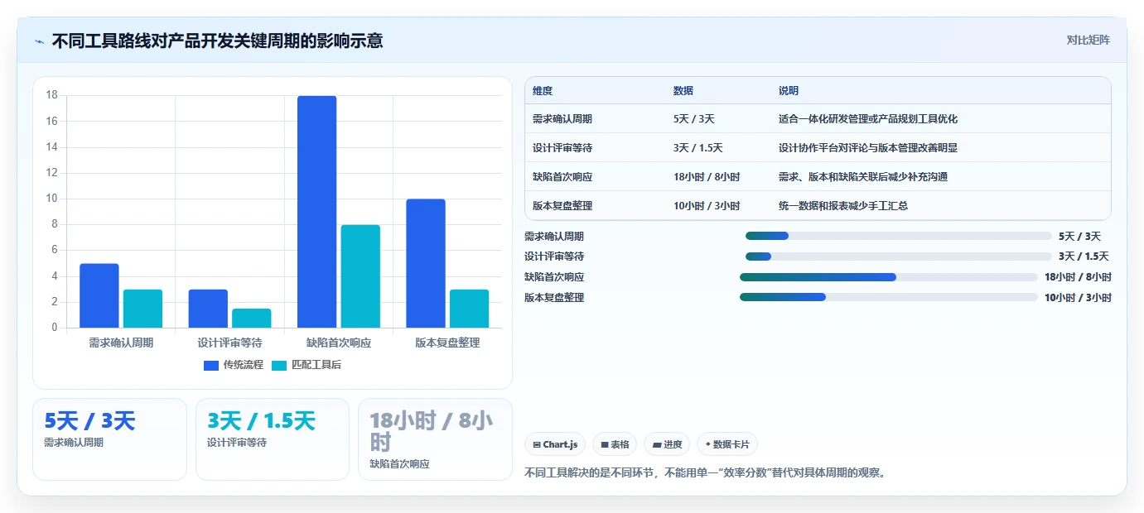Select the 表格 tag chip
The height and width of the screenshot is (513, 1144).
615,444
